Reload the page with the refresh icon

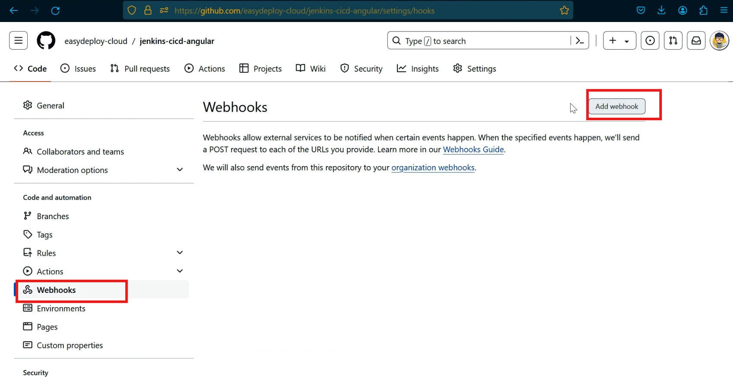coord(55,10)
